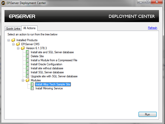Screen dimensions: 165x124
Task: Click the Modules folder icon
Action: coord(27,80)
